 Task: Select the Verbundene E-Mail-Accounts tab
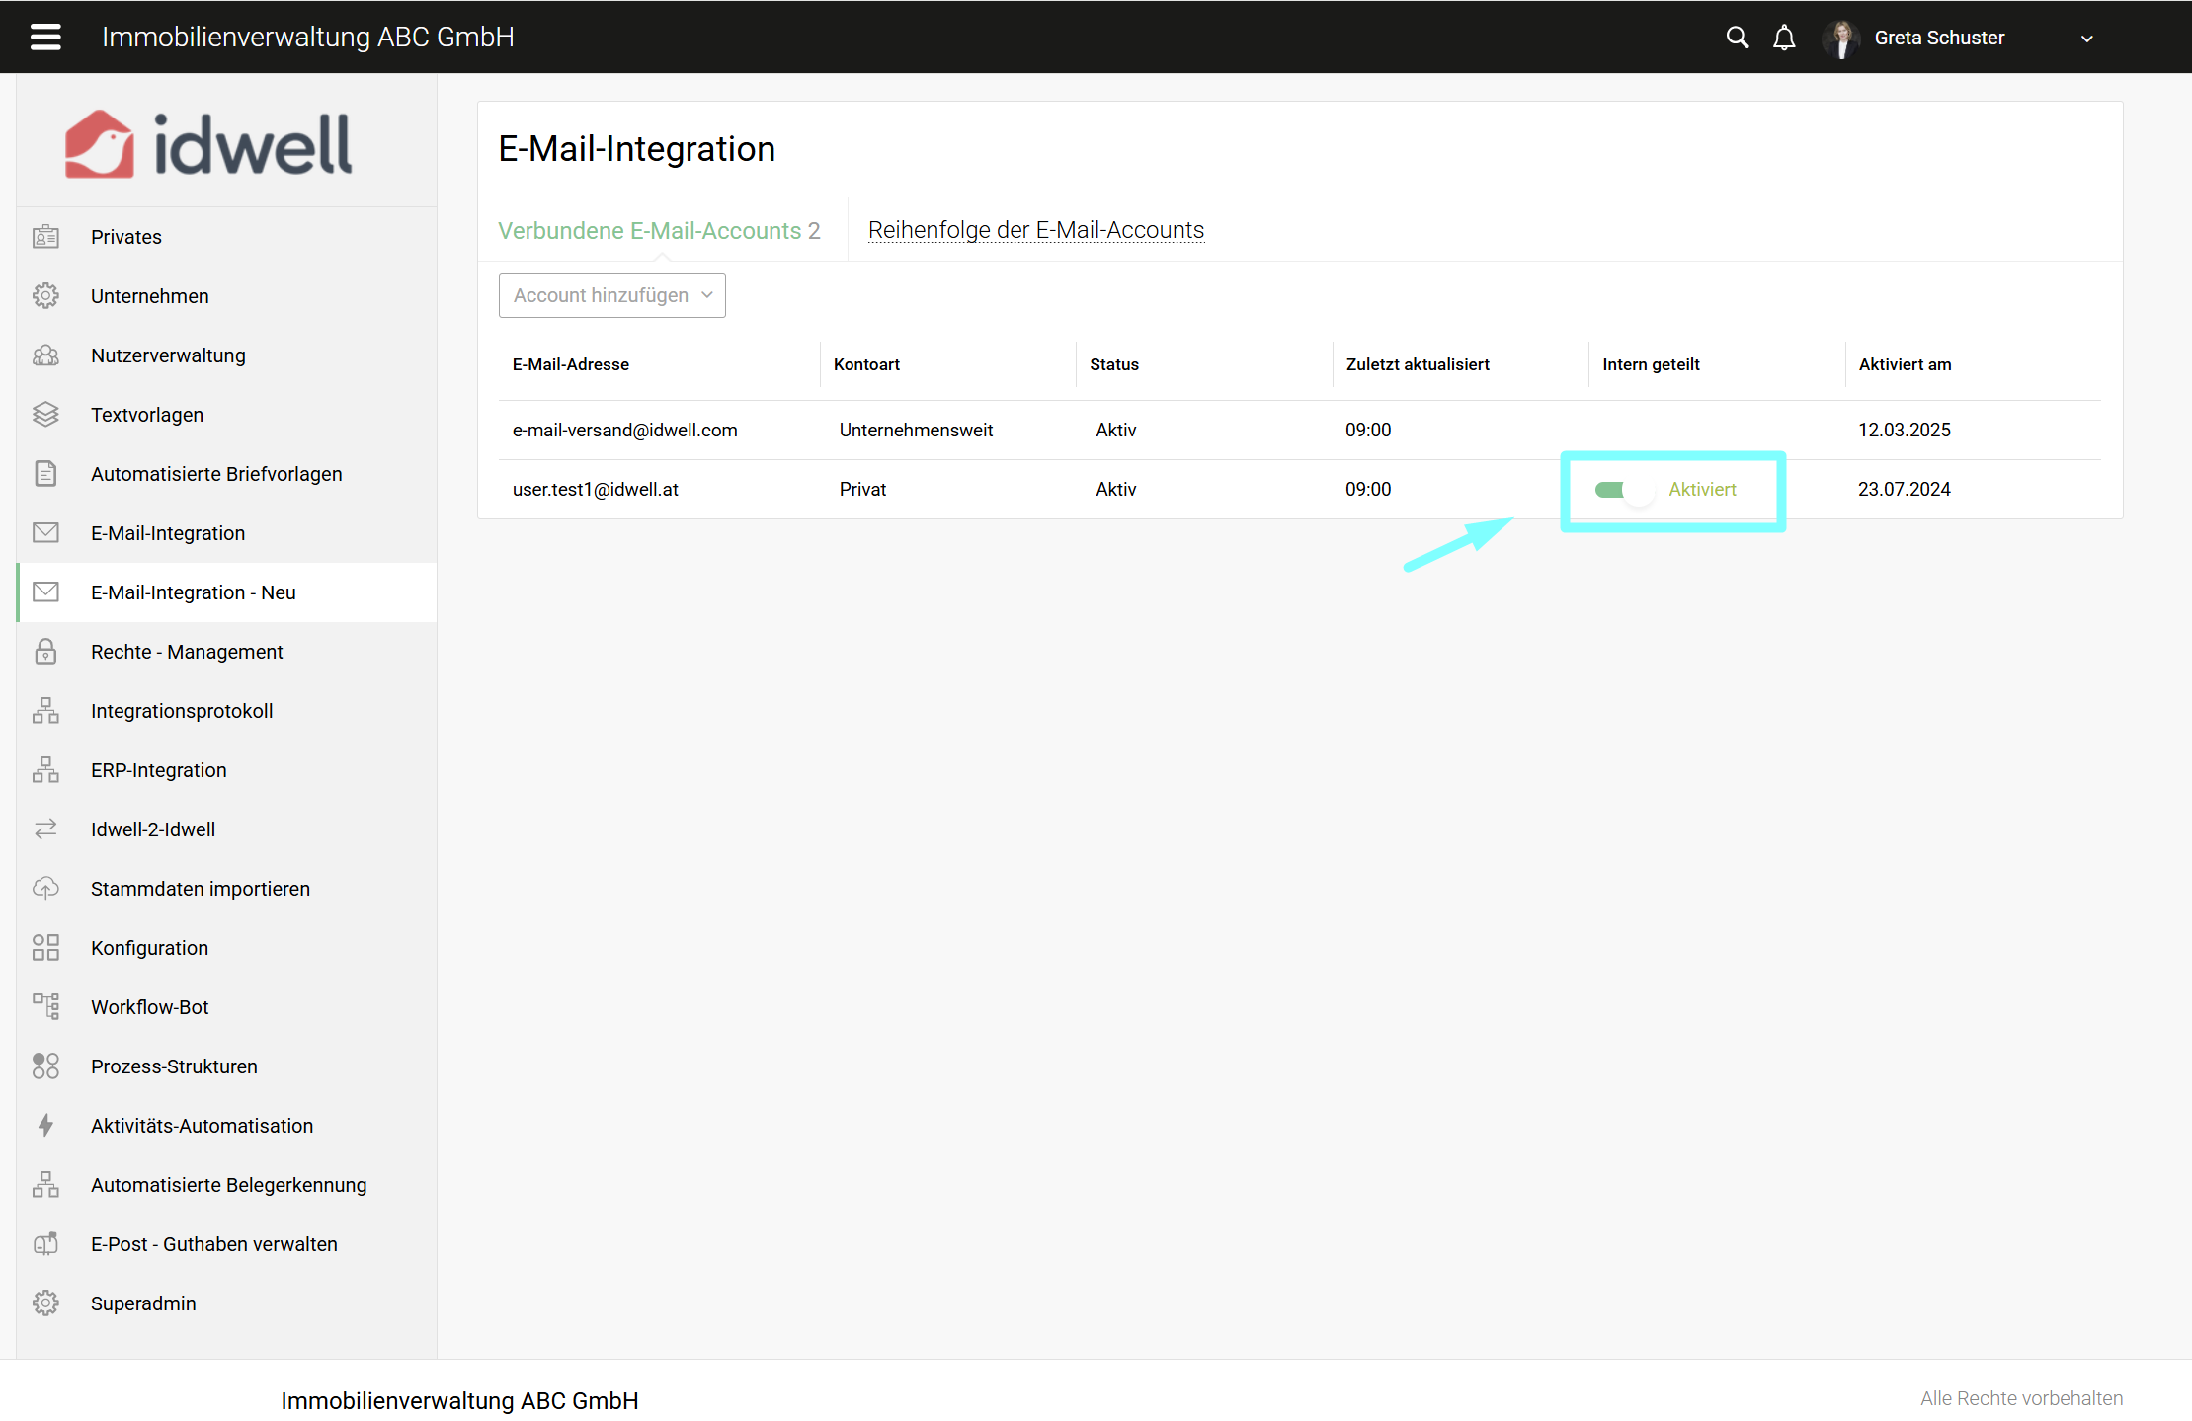click(x=659, y=230)
